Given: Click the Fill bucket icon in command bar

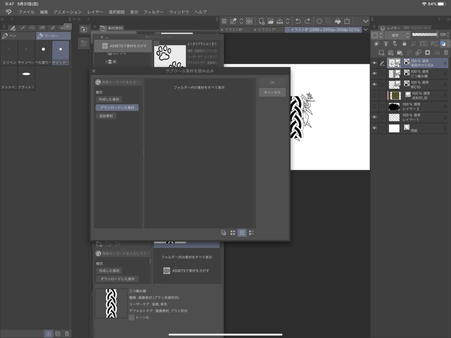Looking at the screenshot, I should 337,21.
